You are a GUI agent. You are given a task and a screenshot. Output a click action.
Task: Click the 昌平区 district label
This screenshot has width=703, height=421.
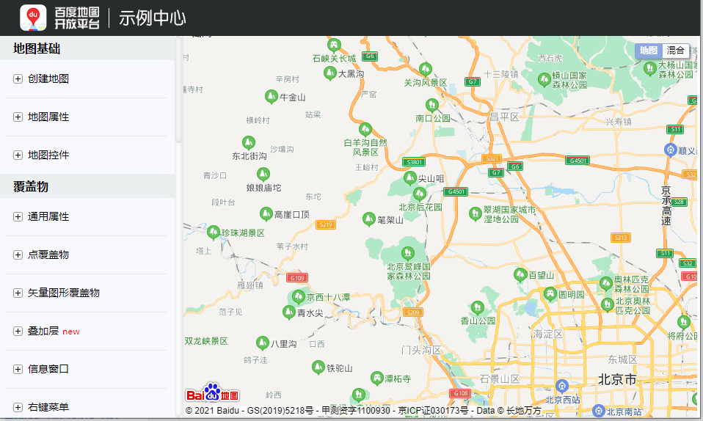coord(504,117)
